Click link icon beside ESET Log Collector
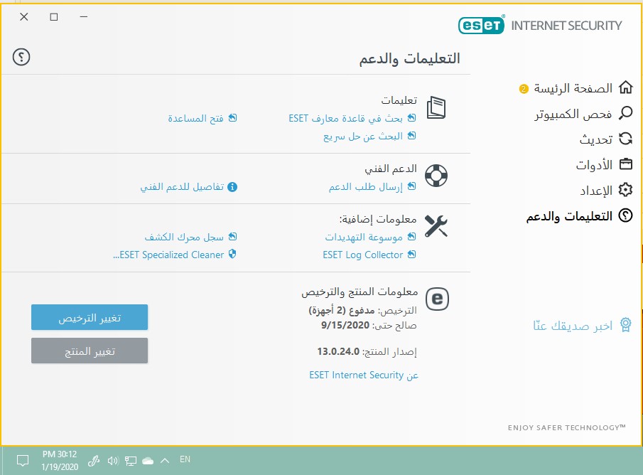The width and height of the screenshot is (643, 475). [411, 255]
